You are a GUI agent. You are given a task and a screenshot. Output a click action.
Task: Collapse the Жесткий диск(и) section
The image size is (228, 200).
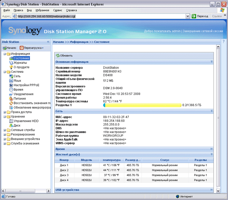point(212,154)
